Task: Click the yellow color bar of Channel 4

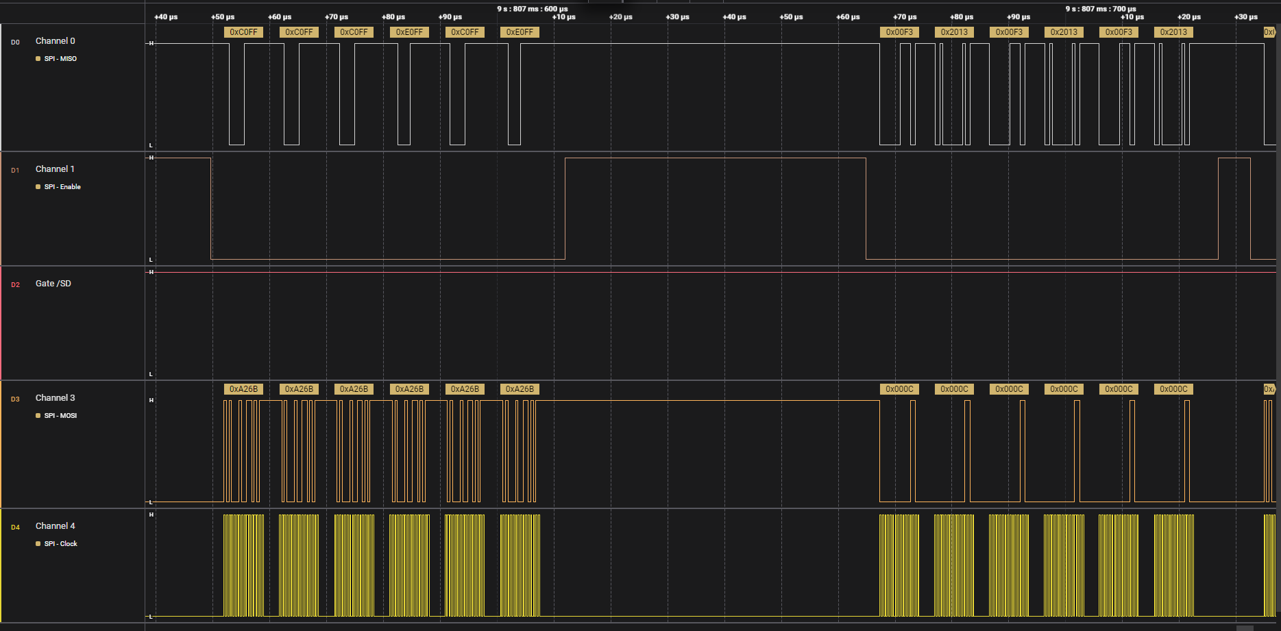Action: [1, 565]
